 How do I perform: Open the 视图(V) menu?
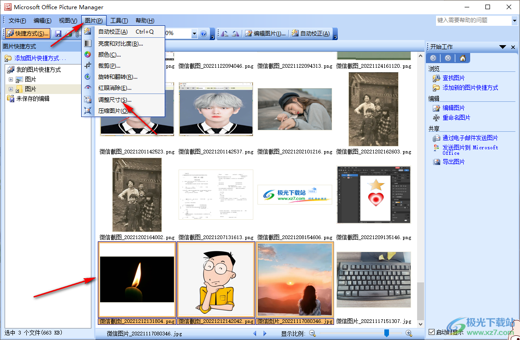coord(68,21)
